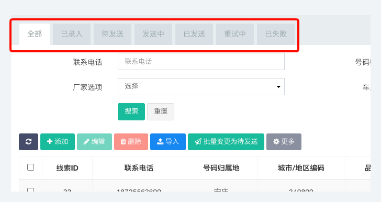Select the 全部 tab

coord(35,34)
